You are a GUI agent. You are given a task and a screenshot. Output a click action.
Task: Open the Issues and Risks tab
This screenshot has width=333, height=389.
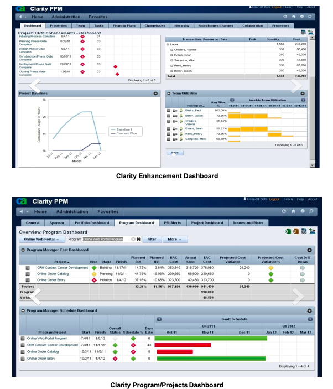point(248,223)
